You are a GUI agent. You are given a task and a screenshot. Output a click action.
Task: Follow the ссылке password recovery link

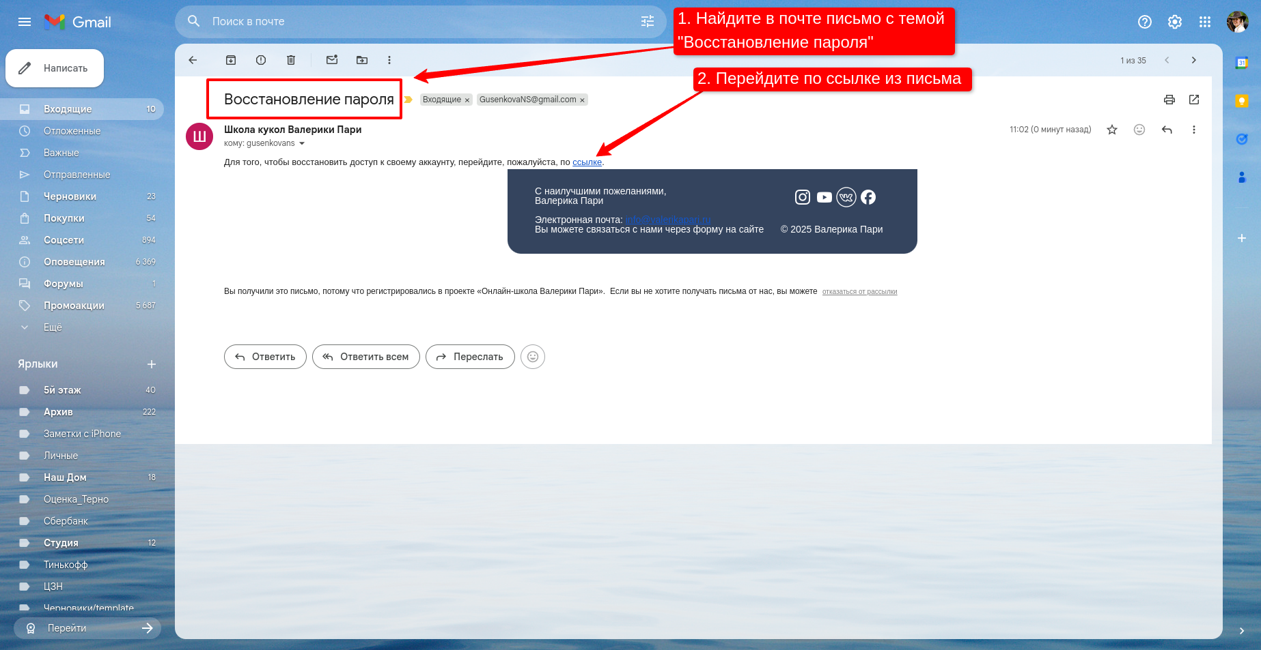click(587, 162)
